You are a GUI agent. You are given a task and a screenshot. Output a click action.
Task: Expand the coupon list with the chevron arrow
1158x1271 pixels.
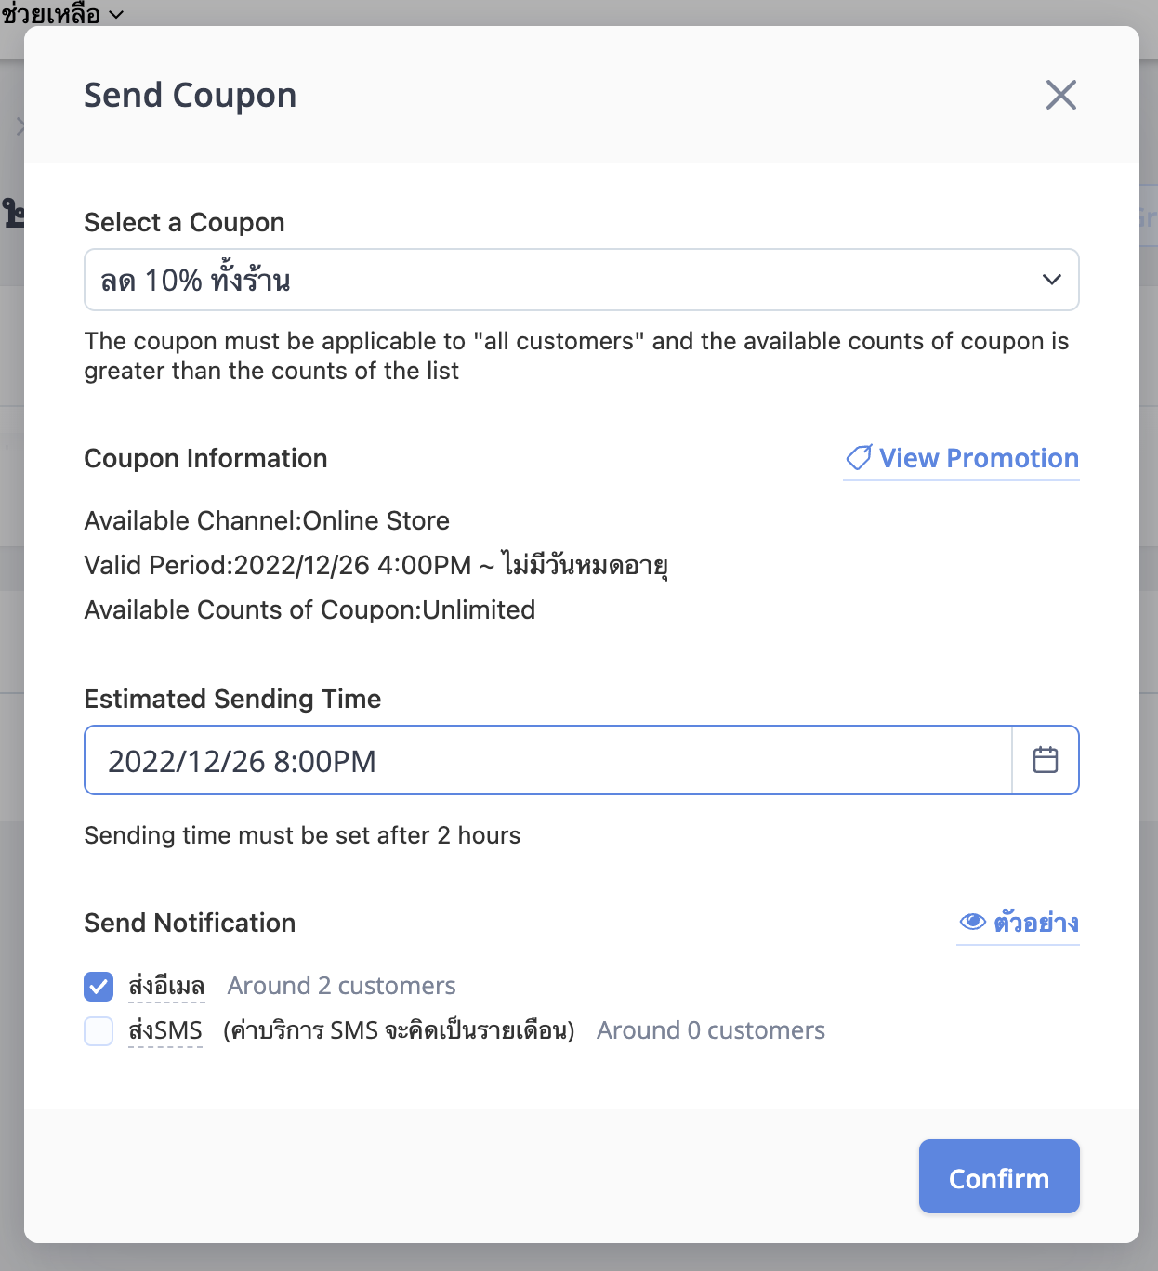click(x=1052, y=280)
